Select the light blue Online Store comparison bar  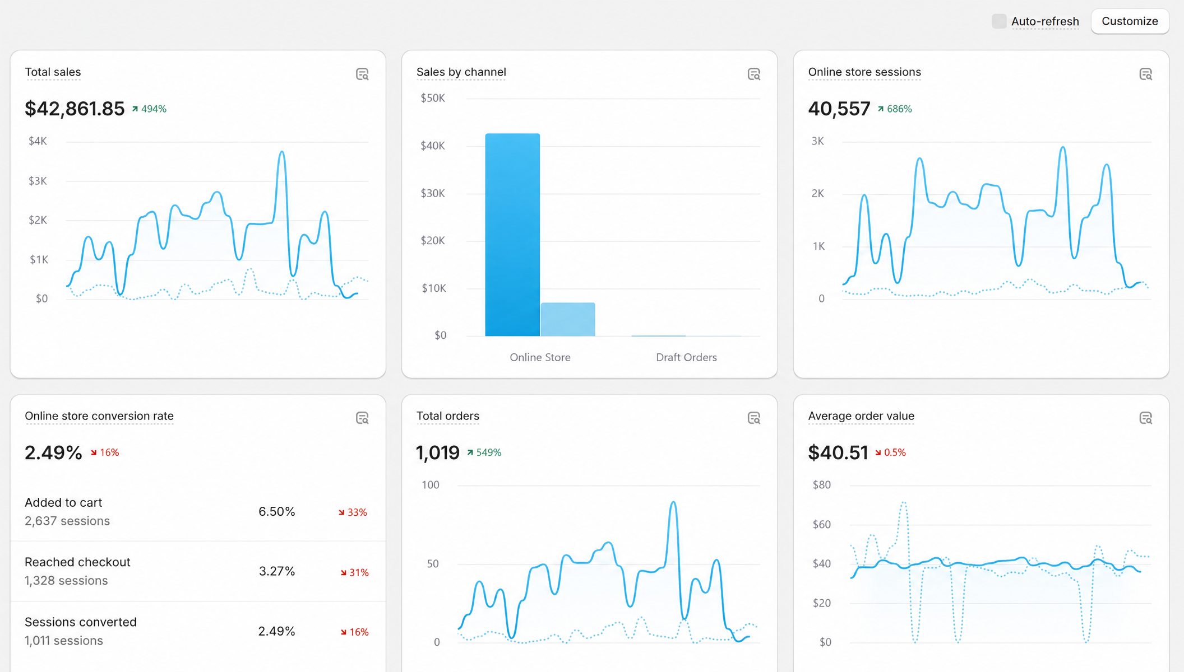click(x=568, y=319)
